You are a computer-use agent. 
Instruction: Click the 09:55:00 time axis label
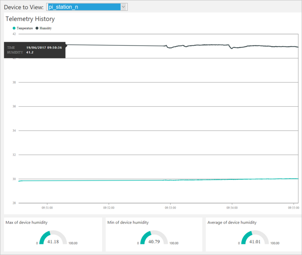[293, 208]
